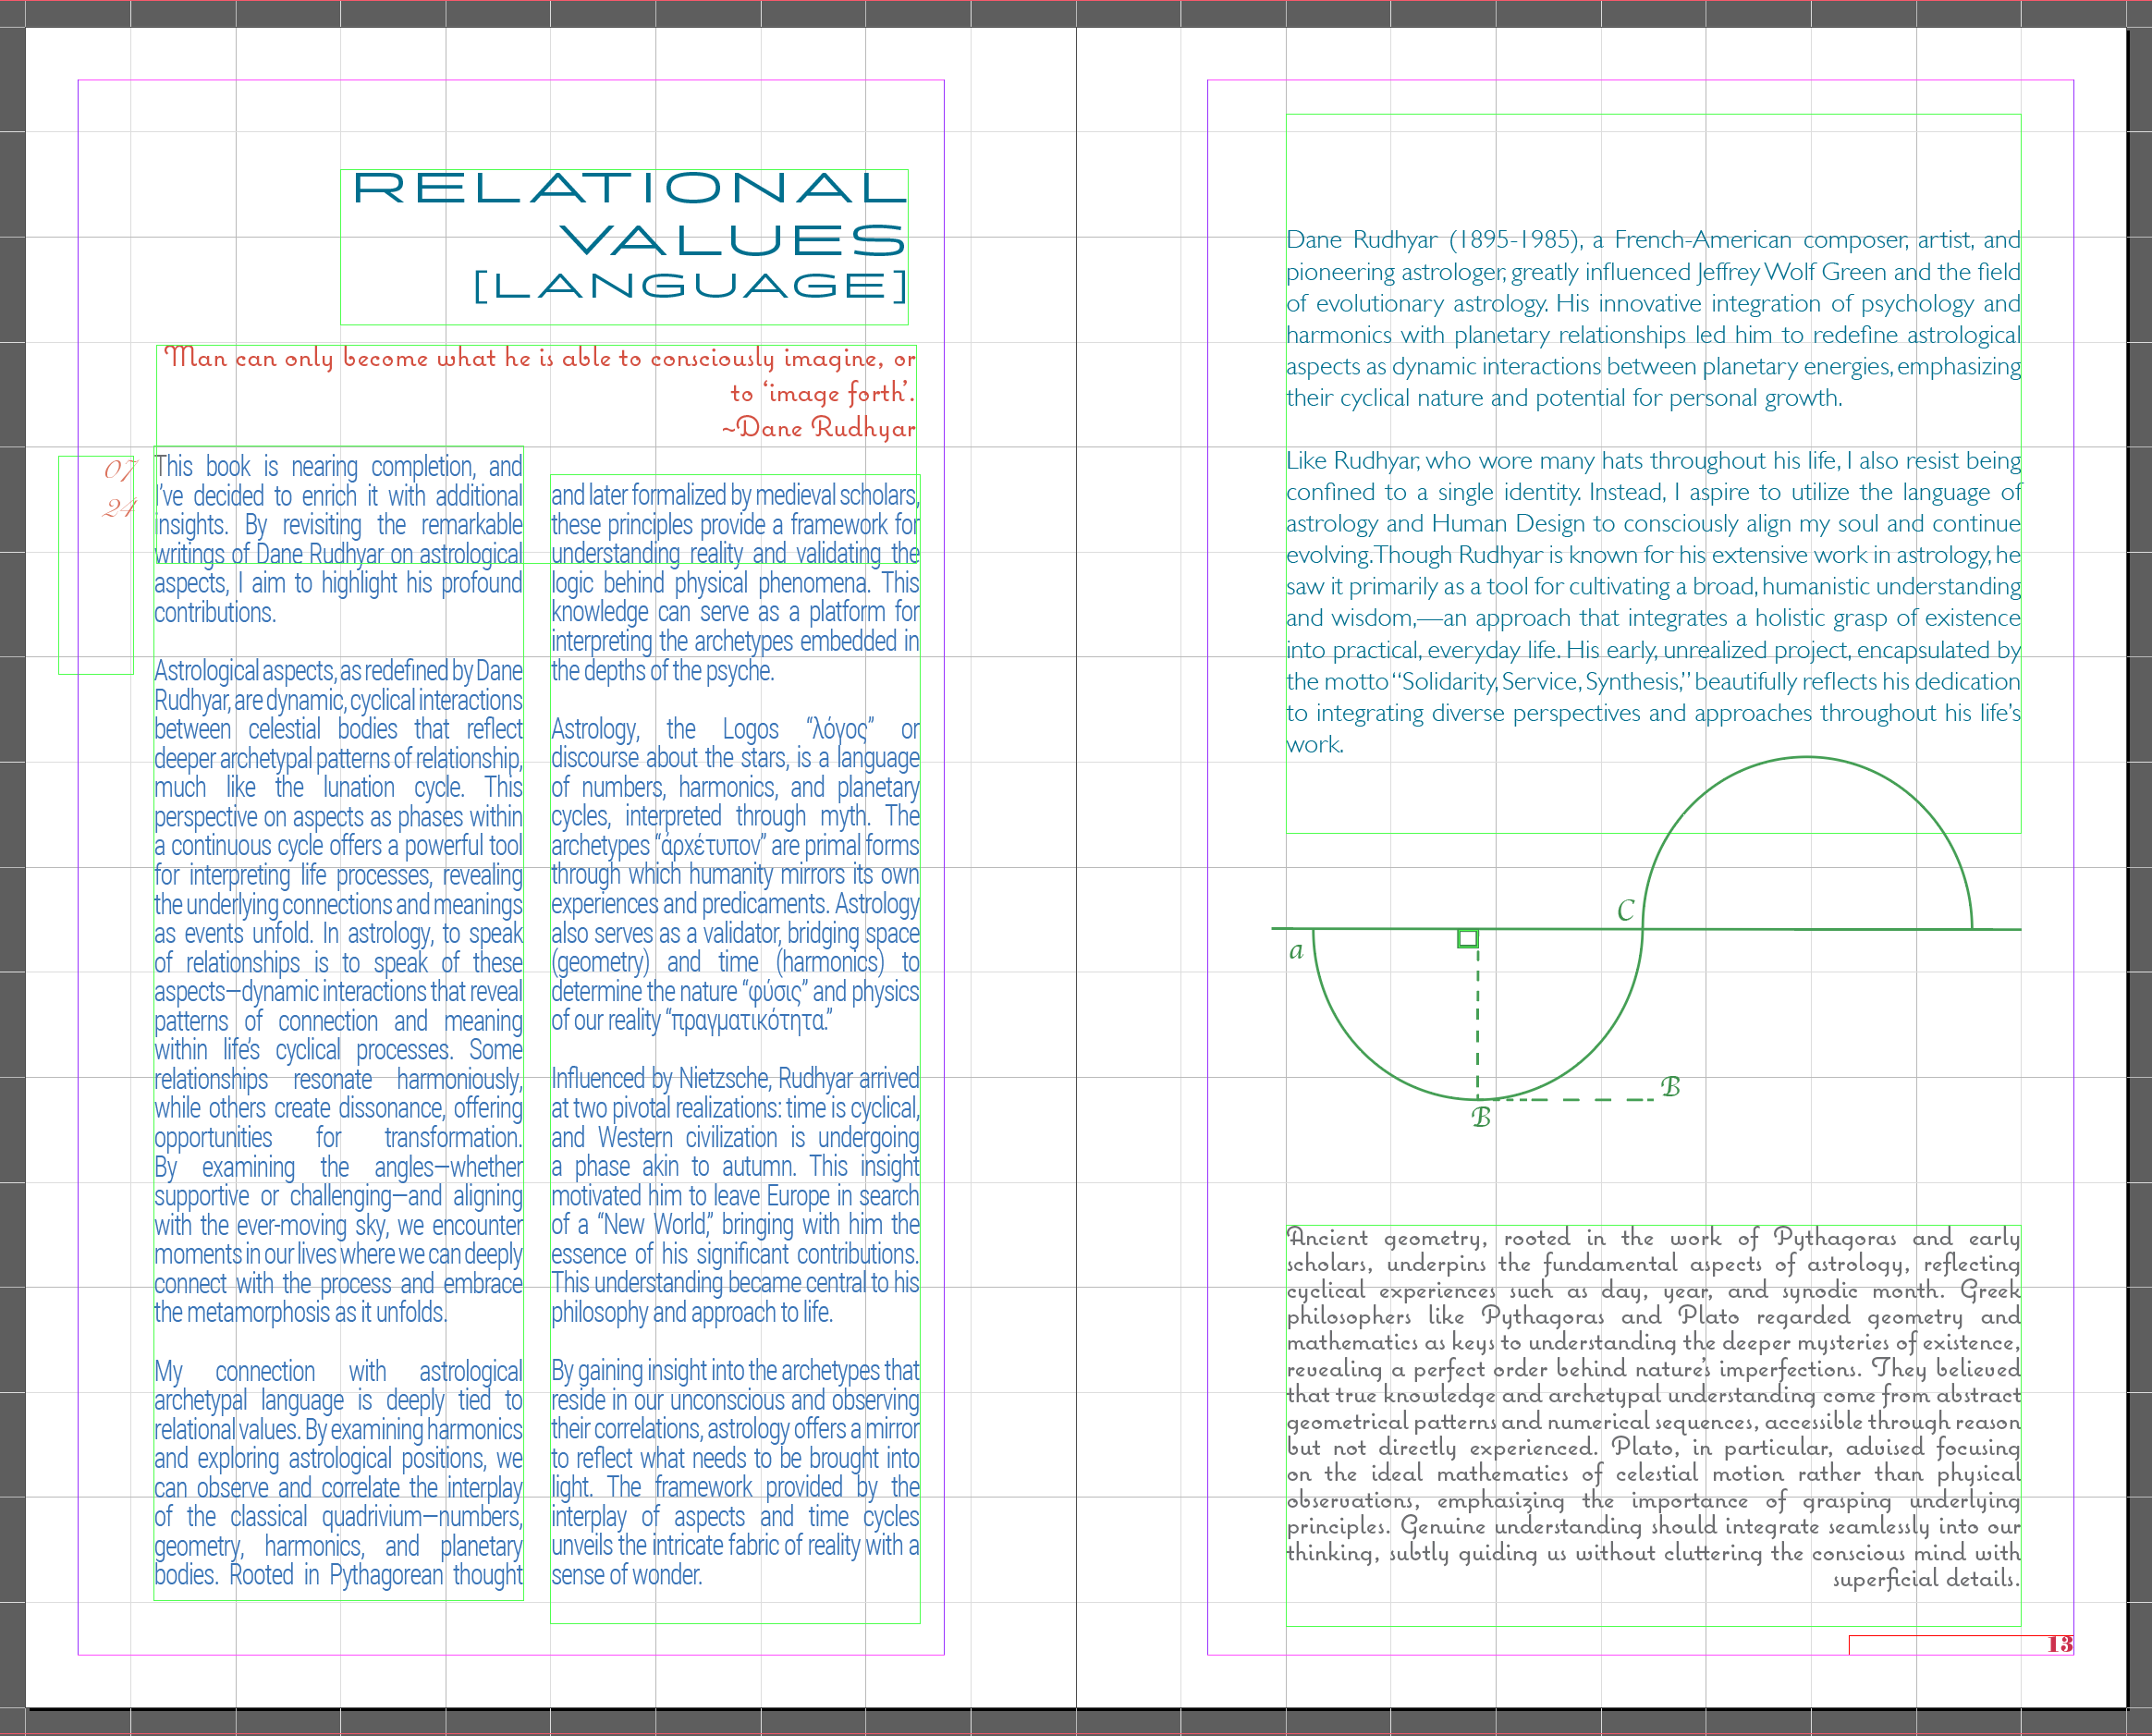The image size is (2152, 1736).
Task: Click the word "quadrivium" in the left column
Action: pos(372,1517)
